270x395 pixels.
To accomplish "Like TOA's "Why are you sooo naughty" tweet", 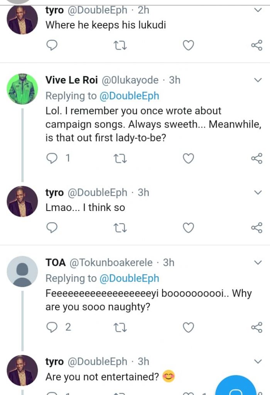I will (188, 327).
